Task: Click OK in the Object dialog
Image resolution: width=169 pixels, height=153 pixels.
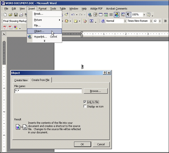Action: [x=82, y=144]
